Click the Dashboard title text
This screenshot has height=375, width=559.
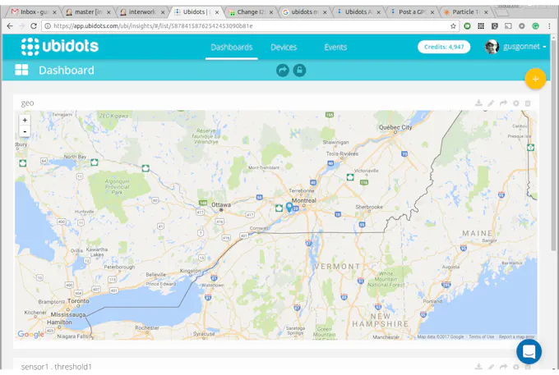point(67,70)
